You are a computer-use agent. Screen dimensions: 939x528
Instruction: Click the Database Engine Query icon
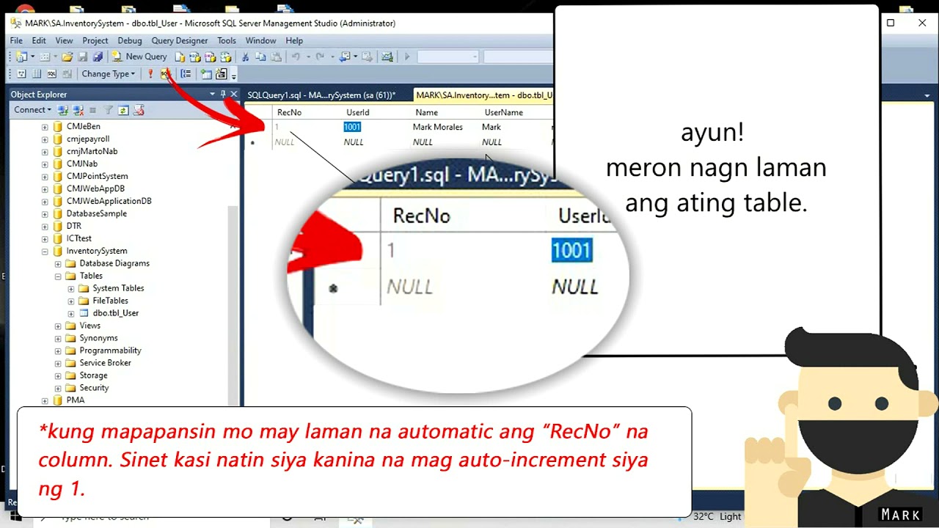tap(180, 56)
